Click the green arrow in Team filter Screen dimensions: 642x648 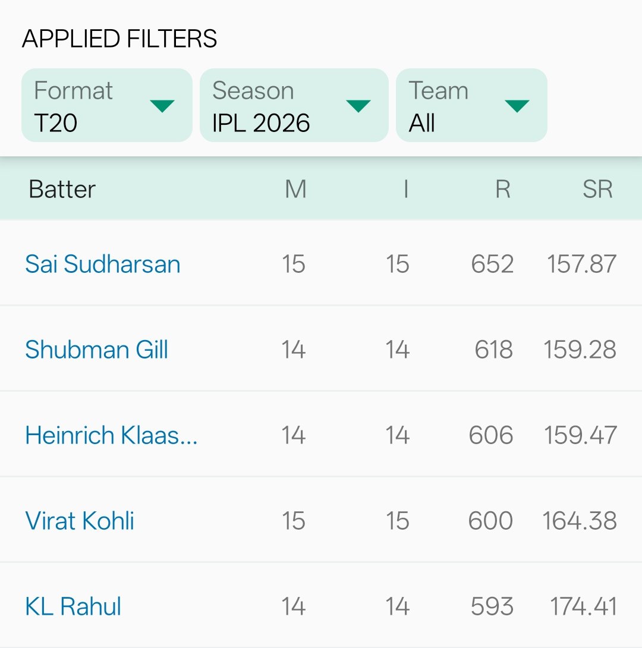click(517, 106)
